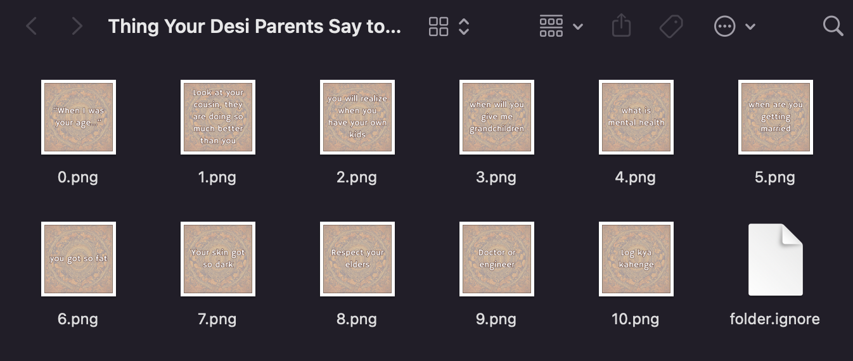
Task: Switch to icon grid view button
Action: (x=439, y=26)
